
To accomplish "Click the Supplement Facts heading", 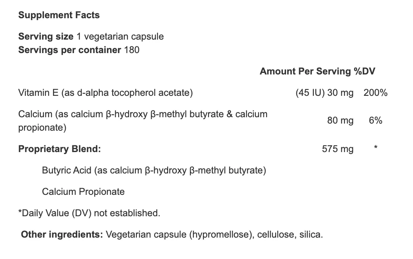I will [59, 15].
